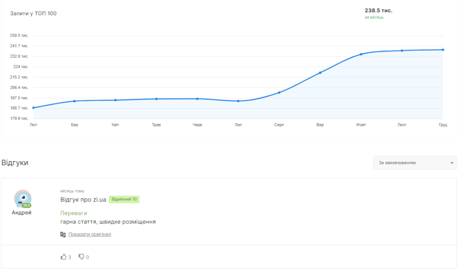Click the Груд data point at chart end

[443, 50]
